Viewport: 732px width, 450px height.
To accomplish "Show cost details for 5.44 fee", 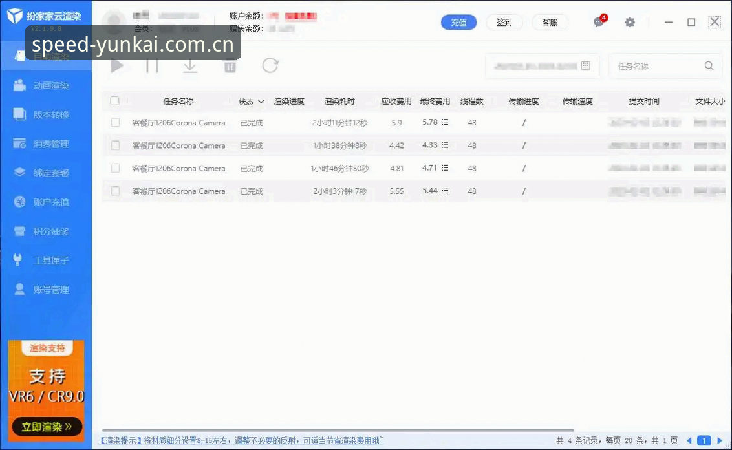I will 445,191.
